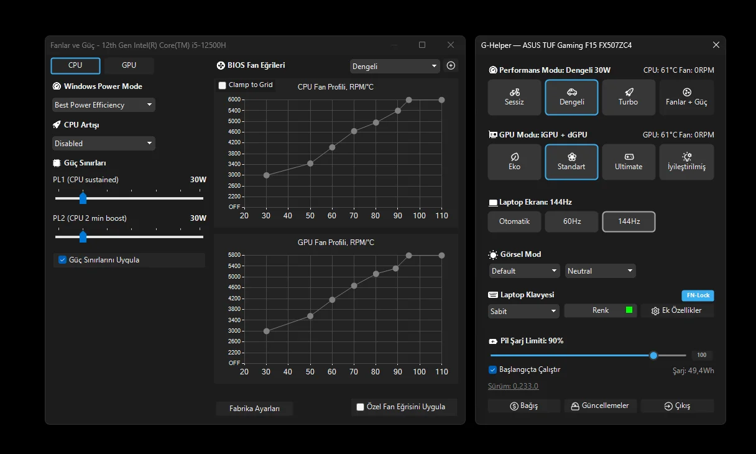The image size is (756, 454).
Task: Click the add fan profile plus icon
Action: [451, 66]
